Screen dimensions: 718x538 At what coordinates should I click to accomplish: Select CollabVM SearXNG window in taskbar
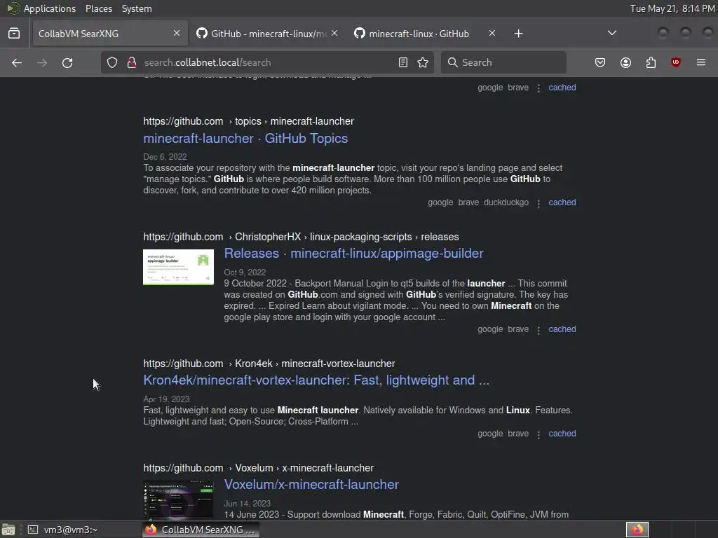click(201, 530)
